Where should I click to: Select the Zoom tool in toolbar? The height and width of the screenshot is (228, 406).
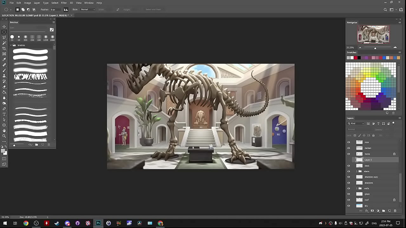click(x=4, y=136)
